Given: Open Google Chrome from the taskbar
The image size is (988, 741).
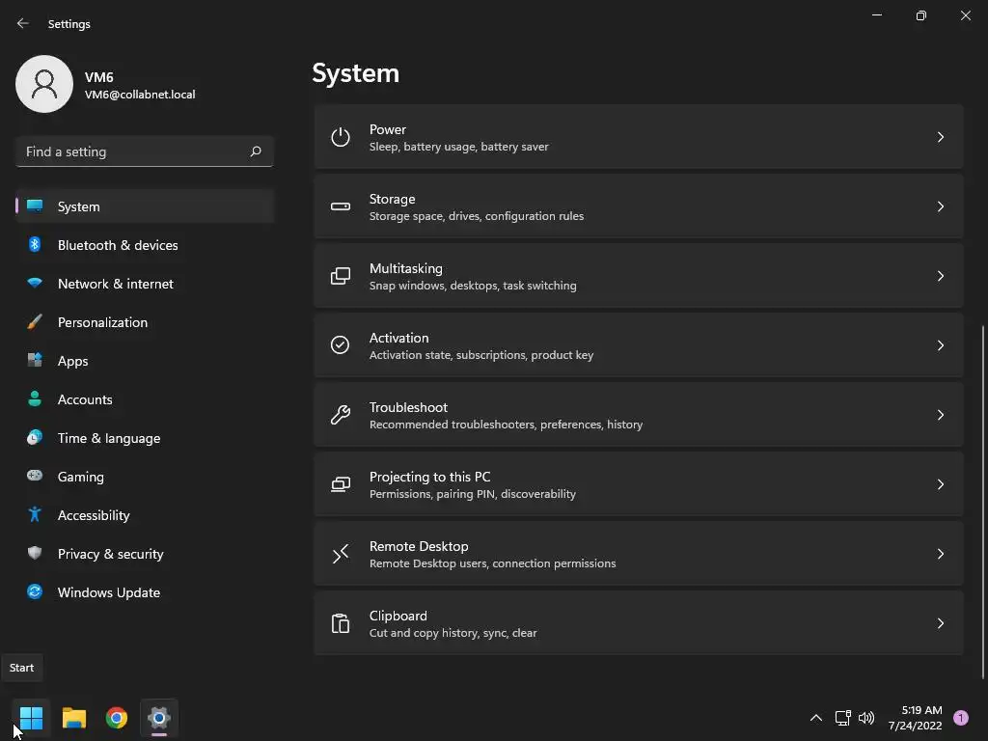Looking at the screenshot, I should click(x=117, y=718).
